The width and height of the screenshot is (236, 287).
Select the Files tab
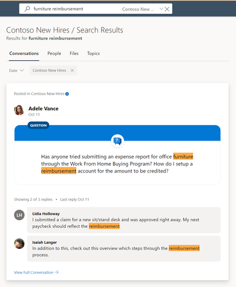[x=74, y=53]
